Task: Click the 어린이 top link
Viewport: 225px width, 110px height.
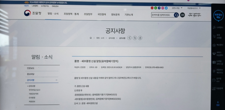Action: (x=26, y=6)
